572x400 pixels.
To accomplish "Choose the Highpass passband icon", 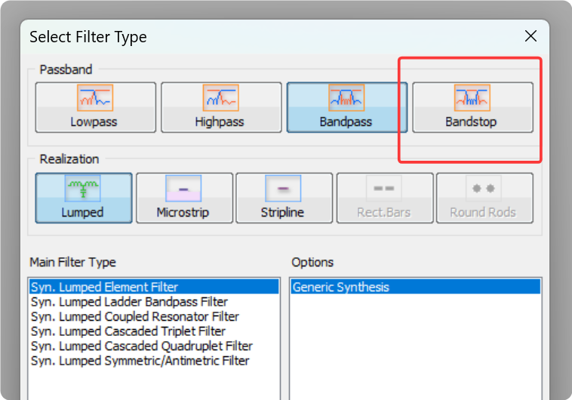I will [220, 97].
